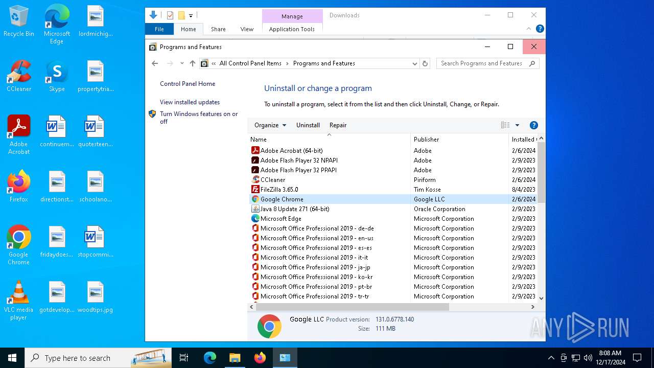This screenshot has width=654, height=368.
Task: Click the vertical scrollbar of program list
Action: coord(541,173)
